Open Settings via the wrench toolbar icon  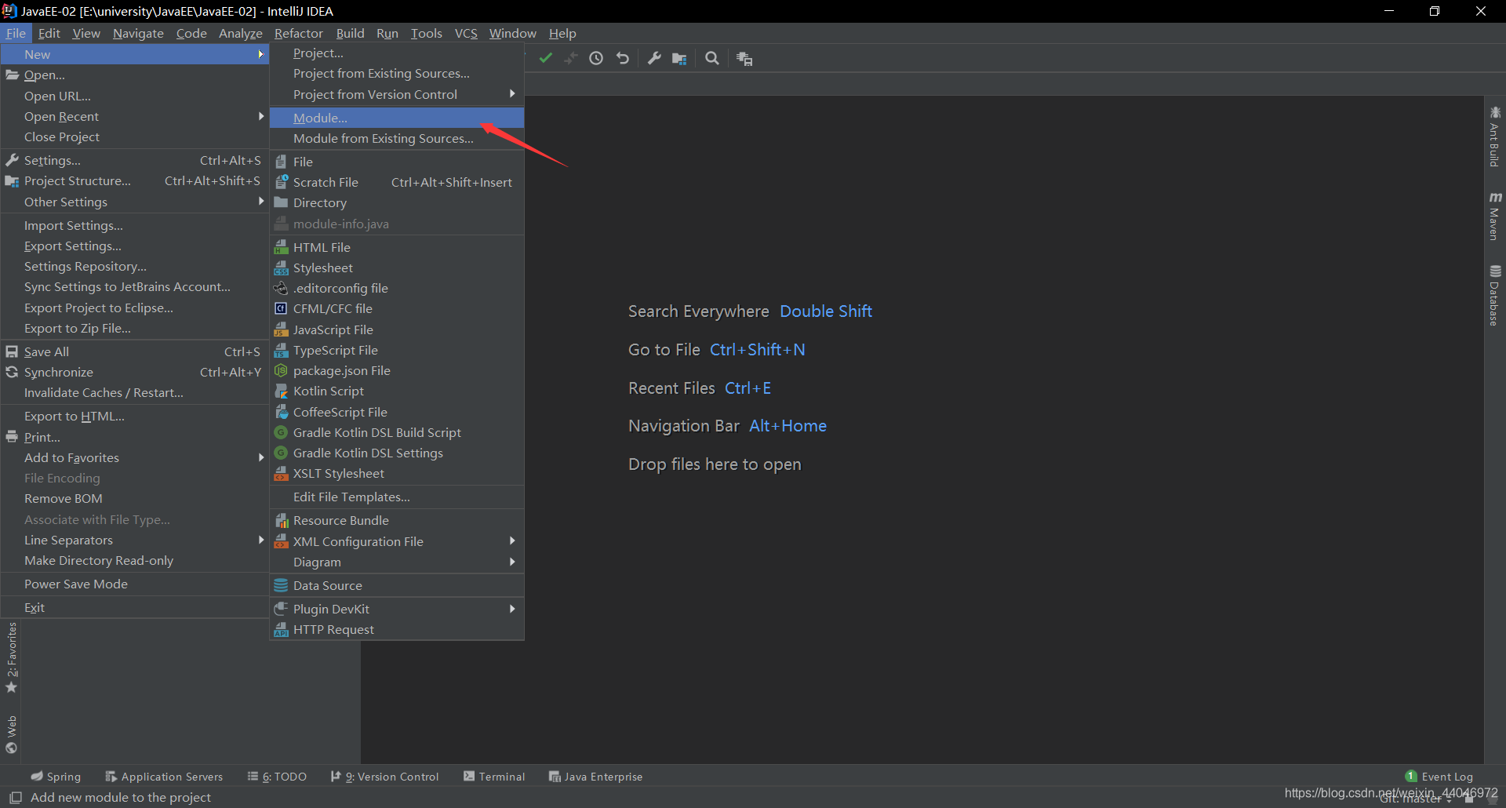tap(654, 58)
